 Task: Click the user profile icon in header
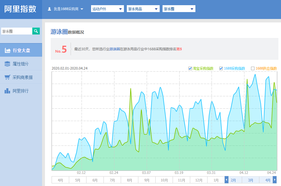click(49, 9)
